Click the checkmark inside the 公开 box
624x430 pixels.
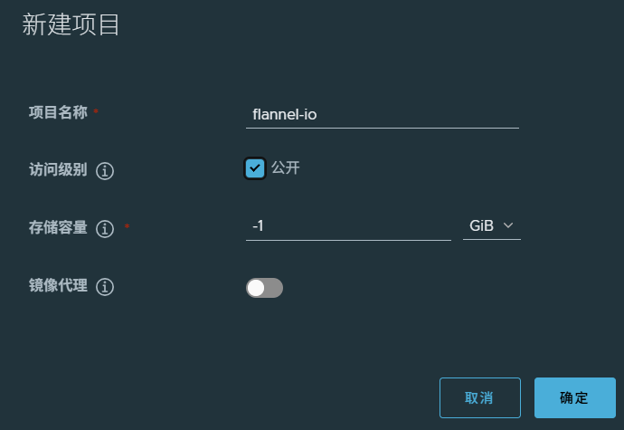click(x=255, y=168)
